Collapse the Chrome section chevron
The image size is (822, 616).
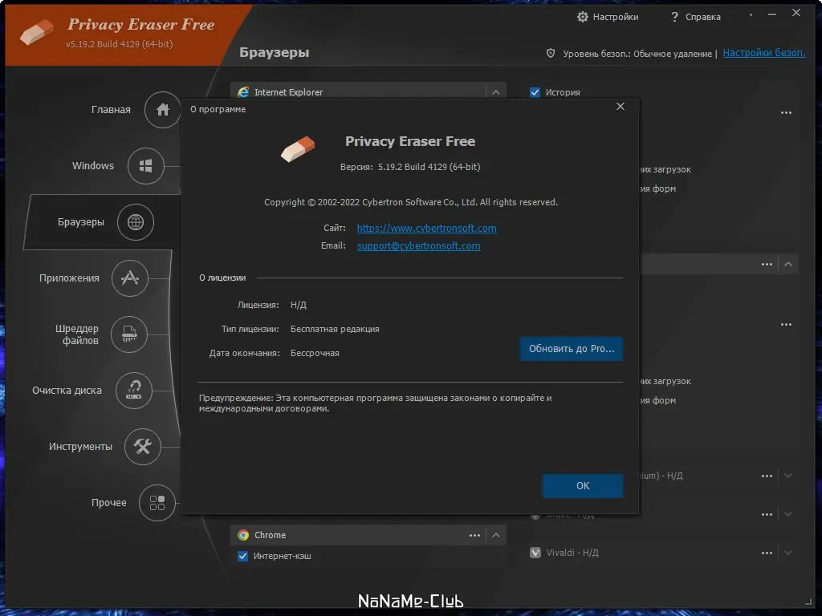pos(496,535)
